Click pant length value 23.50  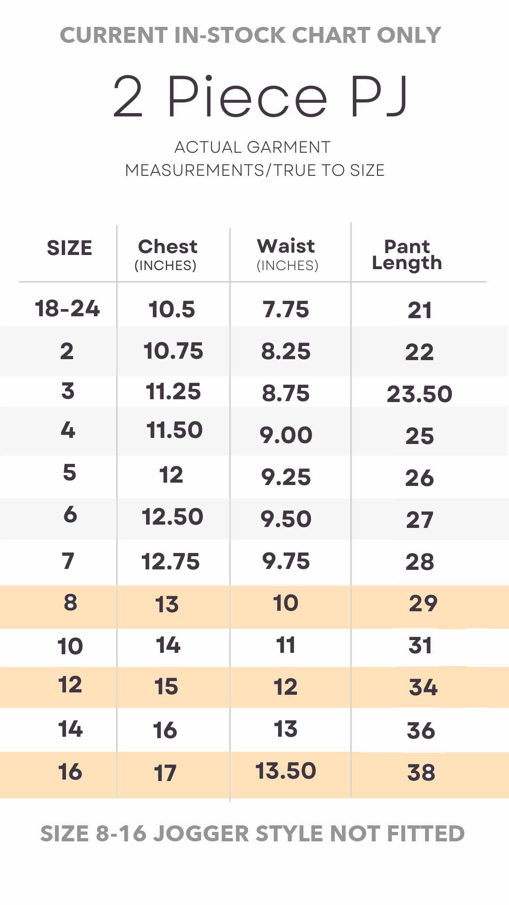[x=419, y=394]
